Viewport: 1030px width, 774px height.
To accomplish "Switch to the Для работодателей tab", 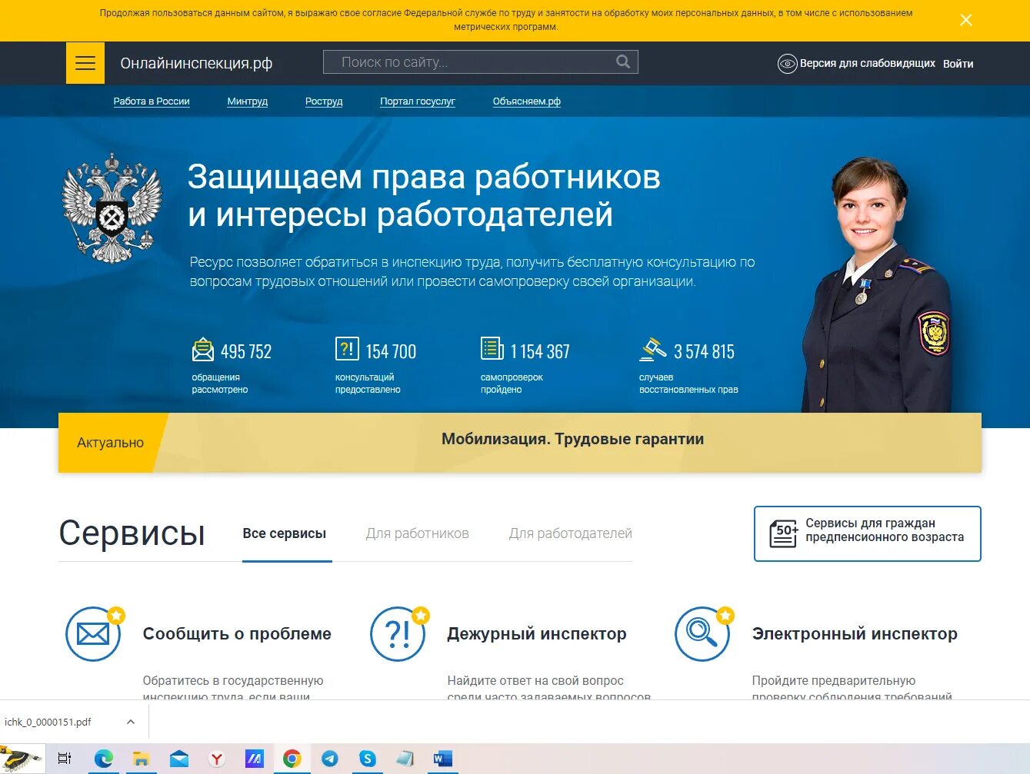I will (x=571, y=533).
